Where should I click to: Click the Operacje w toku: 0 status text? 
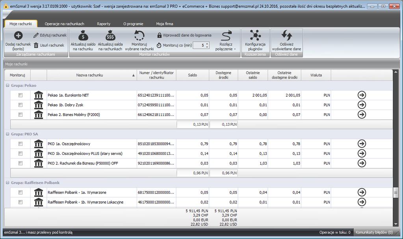(335, 232)
